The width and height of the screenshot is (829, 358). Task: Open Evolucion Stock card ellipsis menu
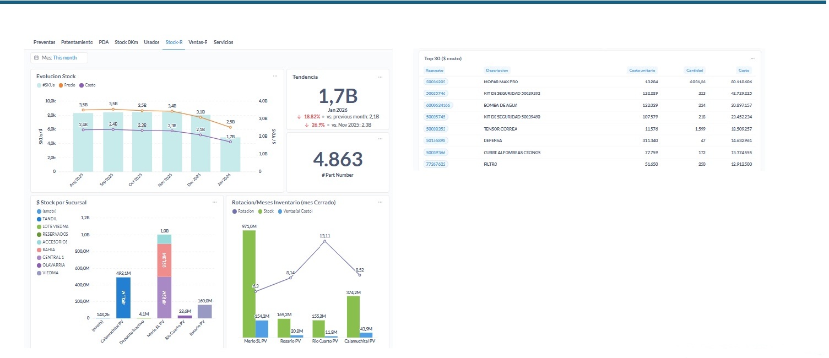[275, 76]
